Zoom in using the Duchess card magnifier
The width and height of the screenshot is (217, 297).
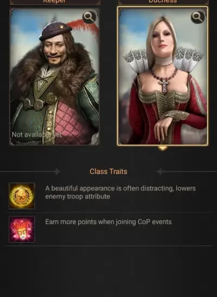pos(197,17)
